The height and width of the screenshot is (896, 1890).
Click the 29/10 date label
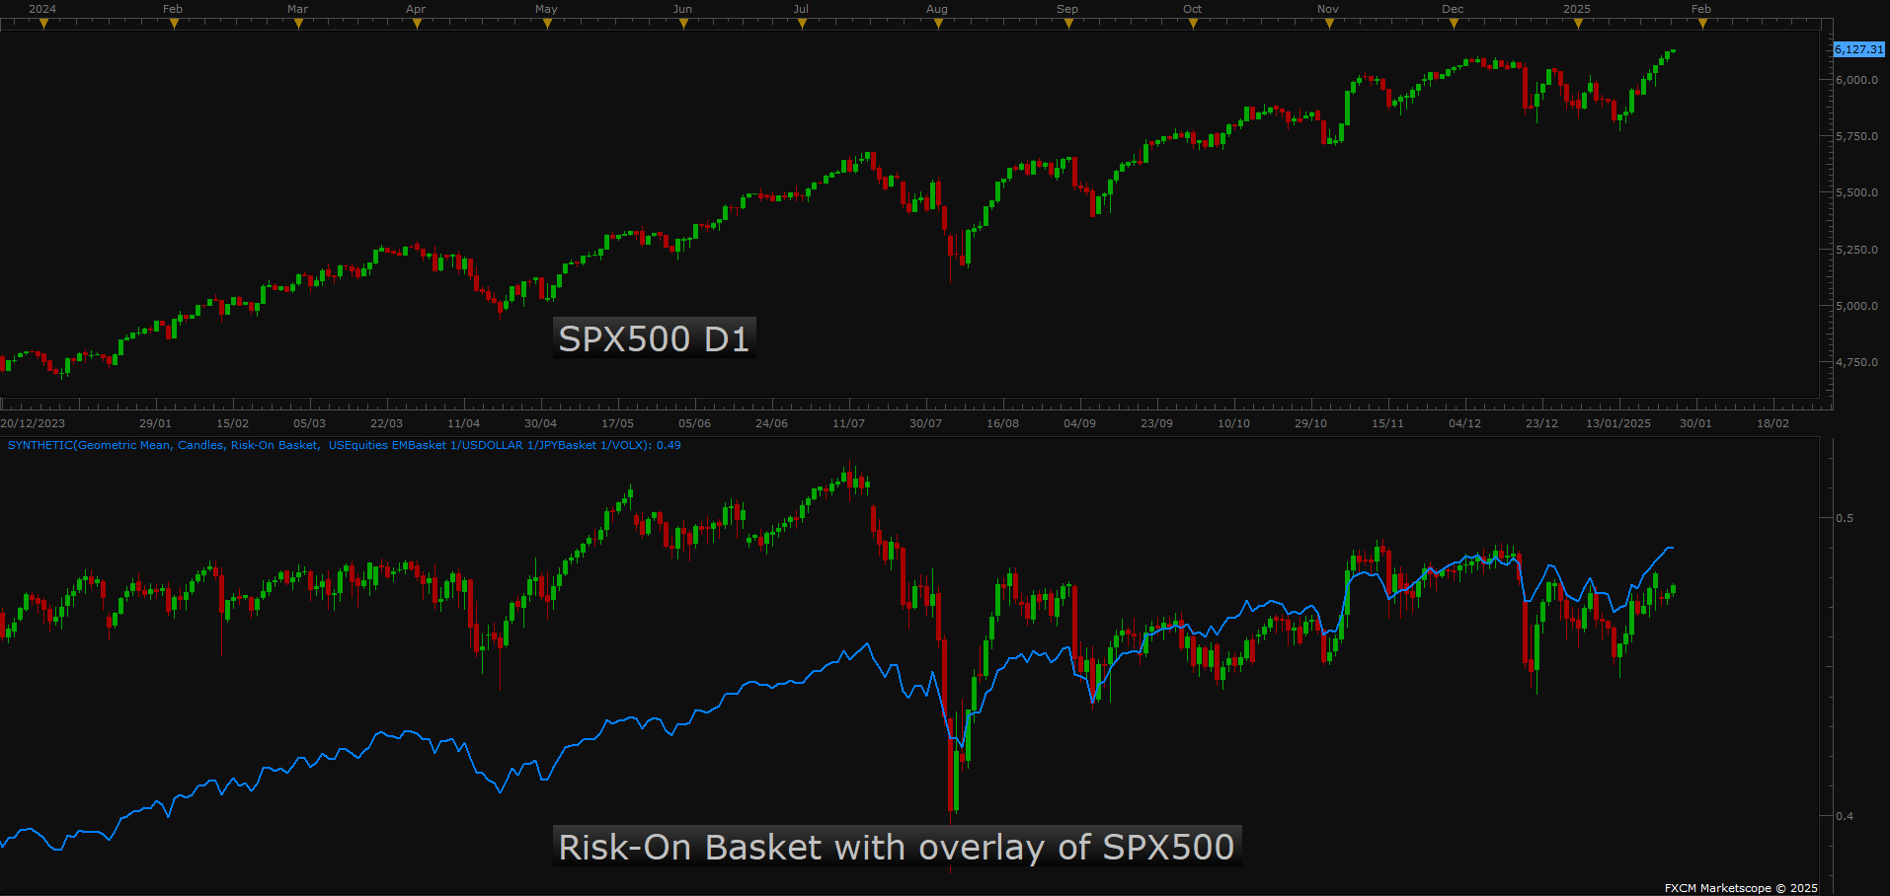[x=1310, y=423]
